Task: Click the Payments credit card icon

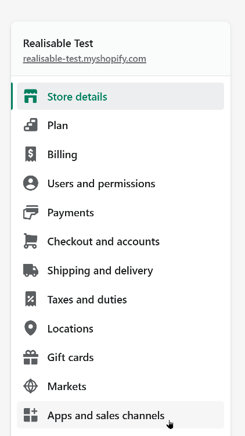Action: point(31,212)
